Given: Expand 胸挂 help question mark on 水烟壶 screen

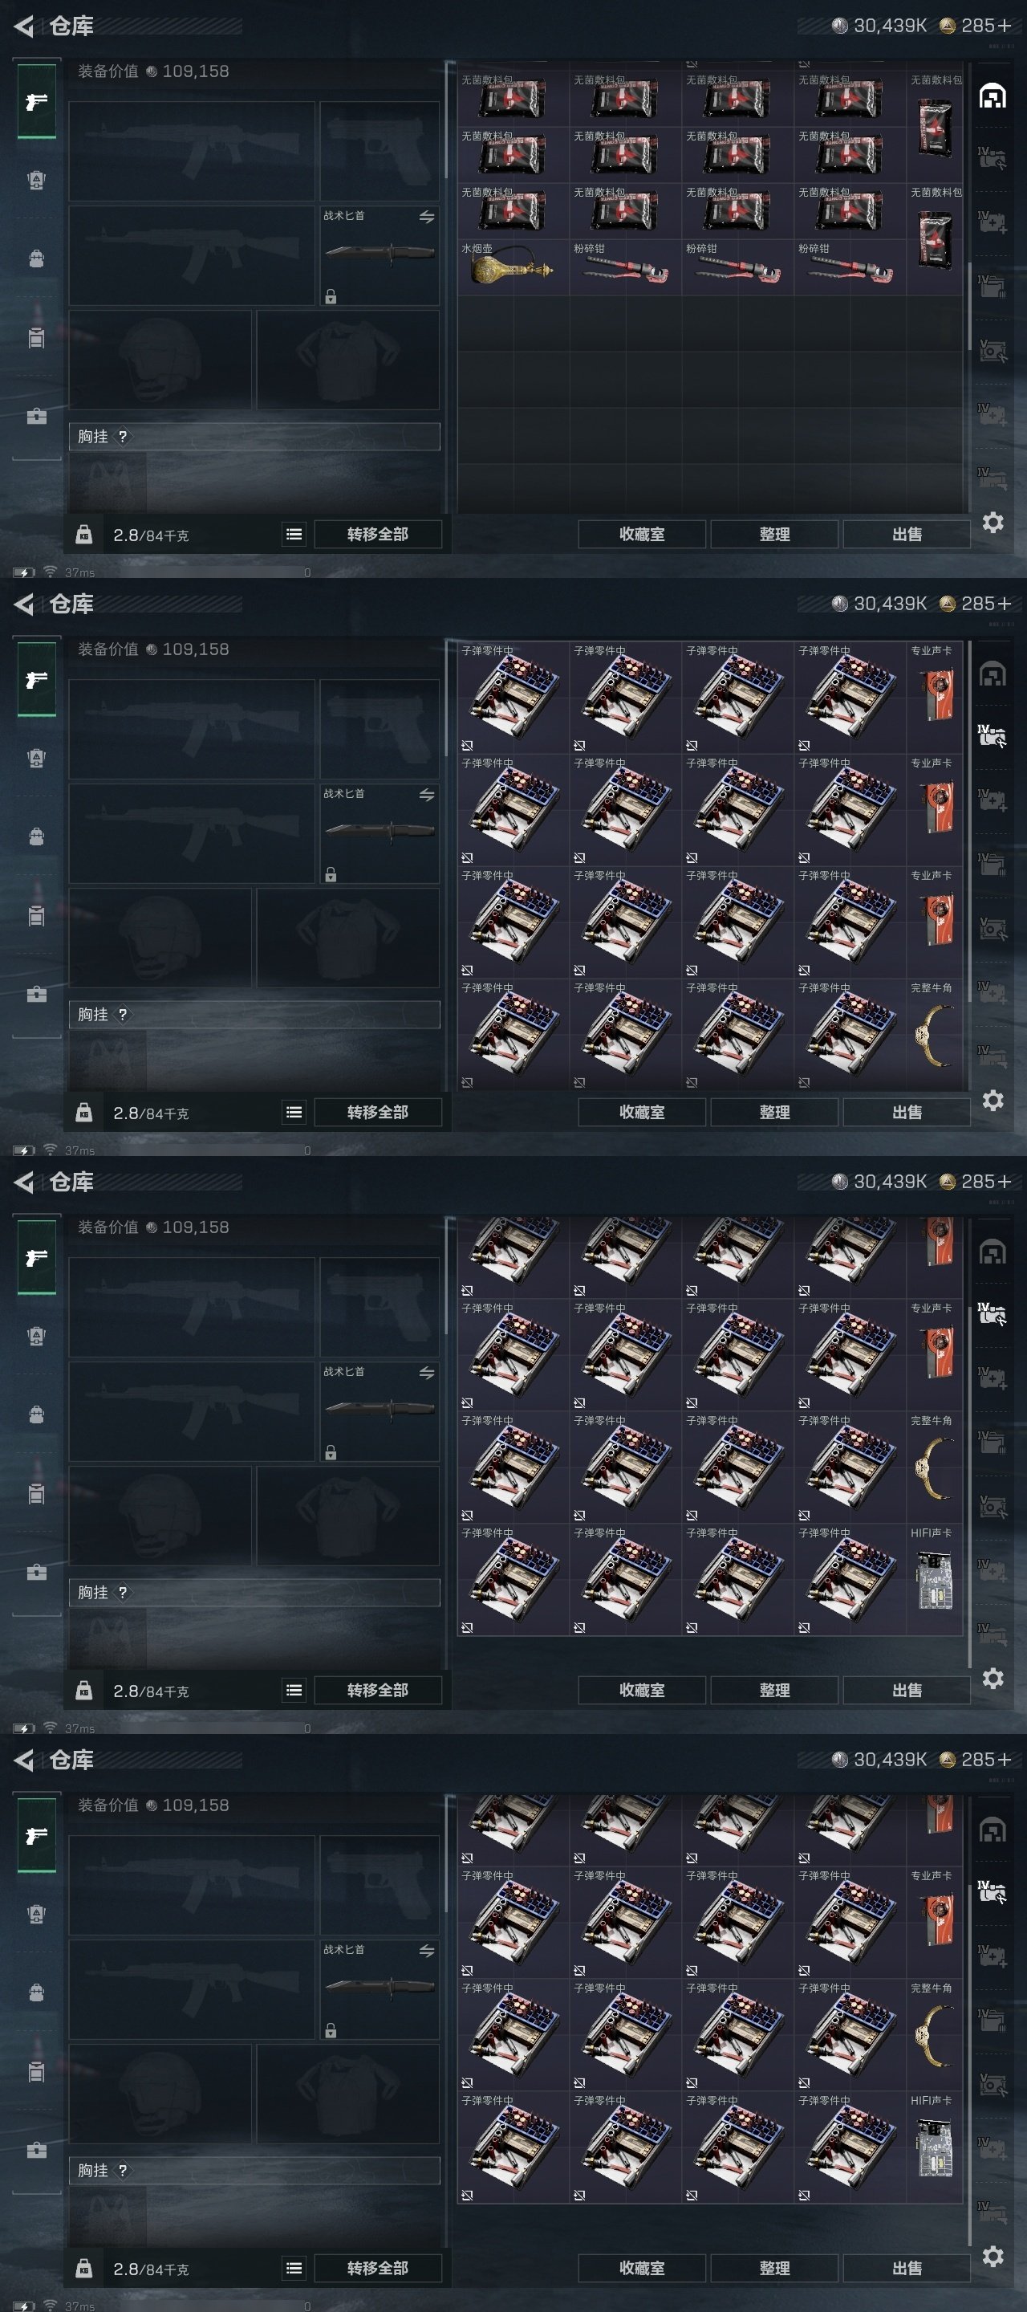Looking at the screenshot, I should click(123, 436).
